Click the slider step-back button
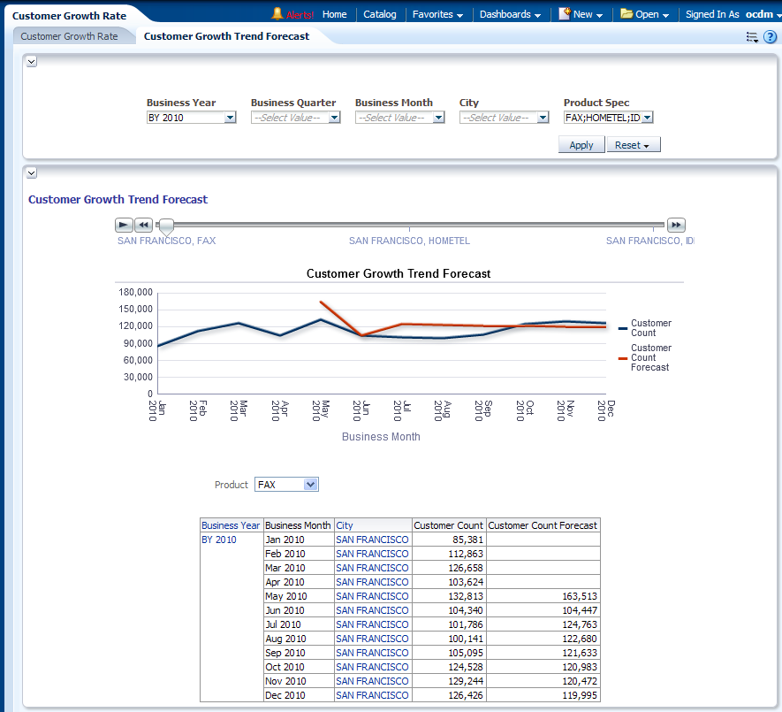This screenshot has height=712, width=782. click(x=143, y=226)
